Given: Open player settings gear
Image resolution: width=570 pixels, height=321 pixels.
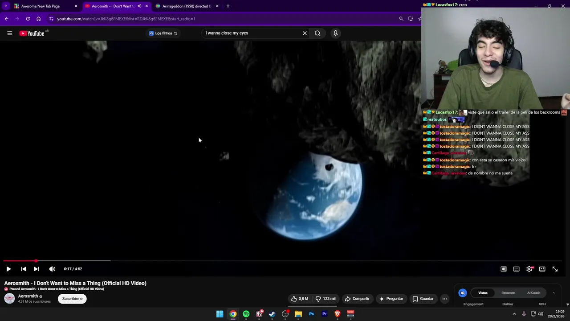Looking at the screenshot, I should (529, 269).
